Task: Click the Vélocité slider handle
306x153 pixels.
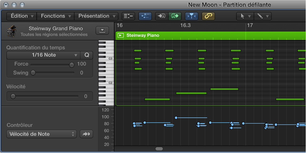Action: coord(13,96)
